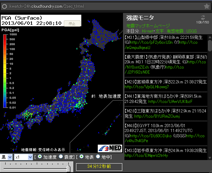Click the #1 地表加速度 map label
The image size is (212, 173).
point(106,96)
